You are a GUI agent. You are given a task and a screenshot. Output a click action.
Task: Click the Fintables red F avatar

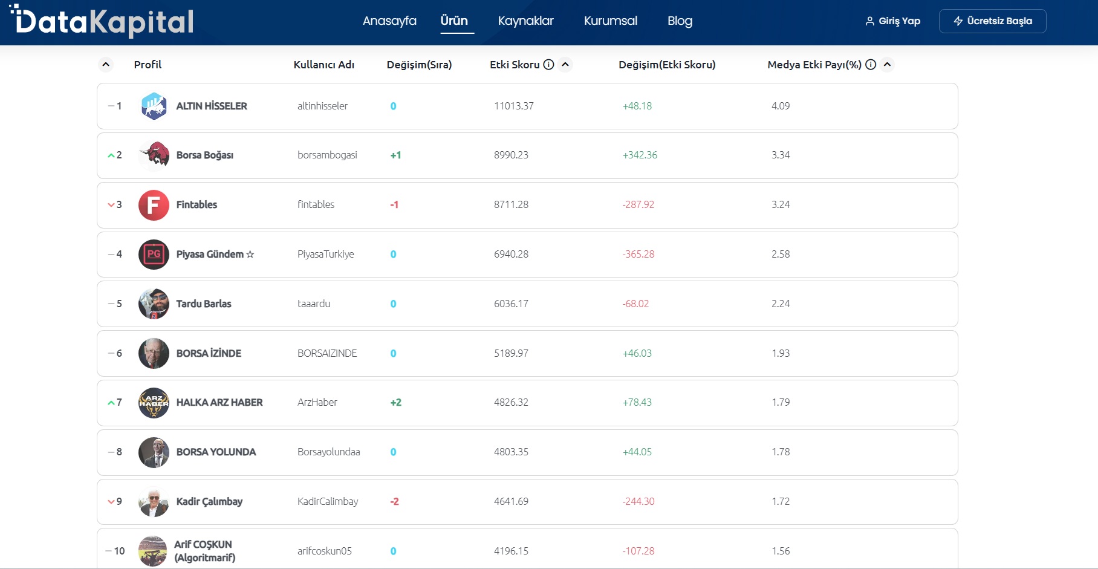pos(154,205)
